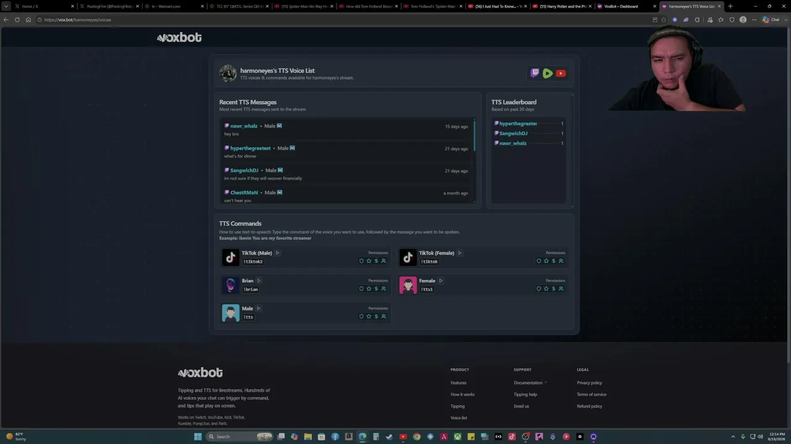Image resolution: width=791 pixels, height=444 pixels.
Task: Open the Terms of service footer link
Action: 591,395
